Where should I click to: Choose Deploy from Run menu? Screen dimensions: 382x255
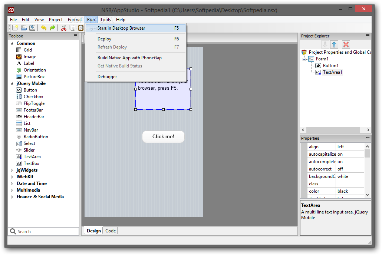pos(136,39)
